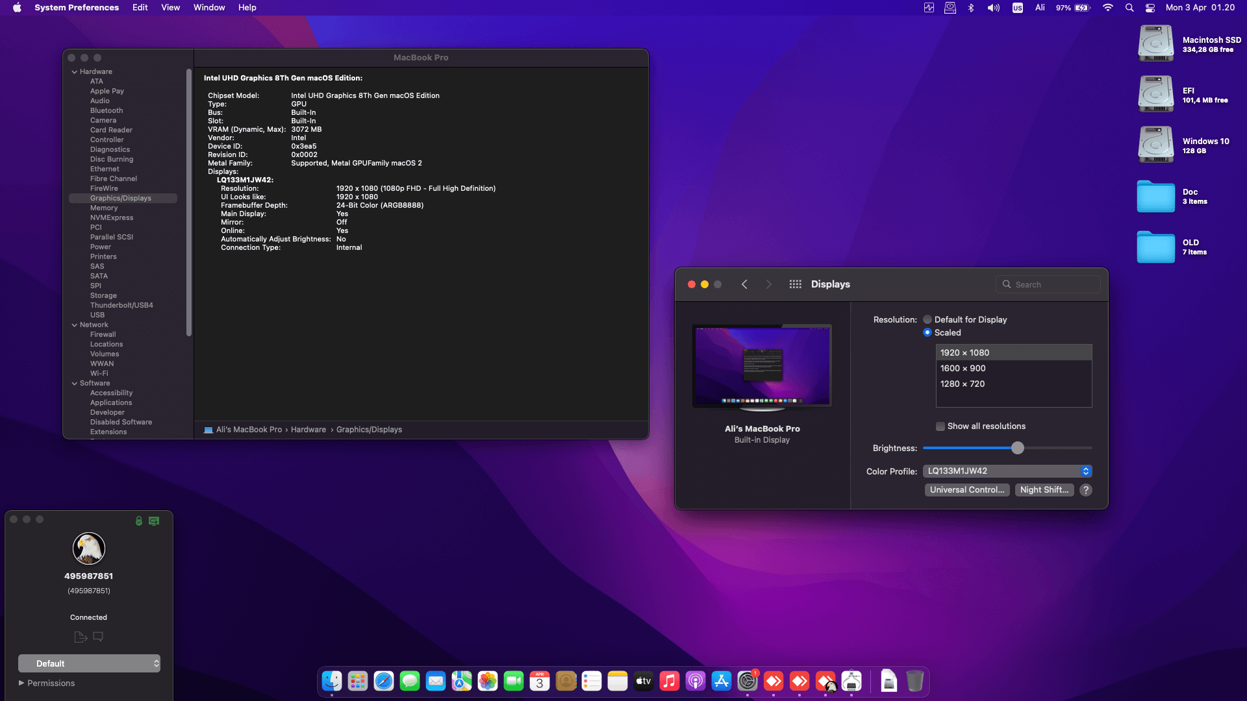Click the Night Shift button

[1044, 490]
